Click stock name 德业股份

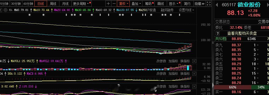(x=249, y=5)
